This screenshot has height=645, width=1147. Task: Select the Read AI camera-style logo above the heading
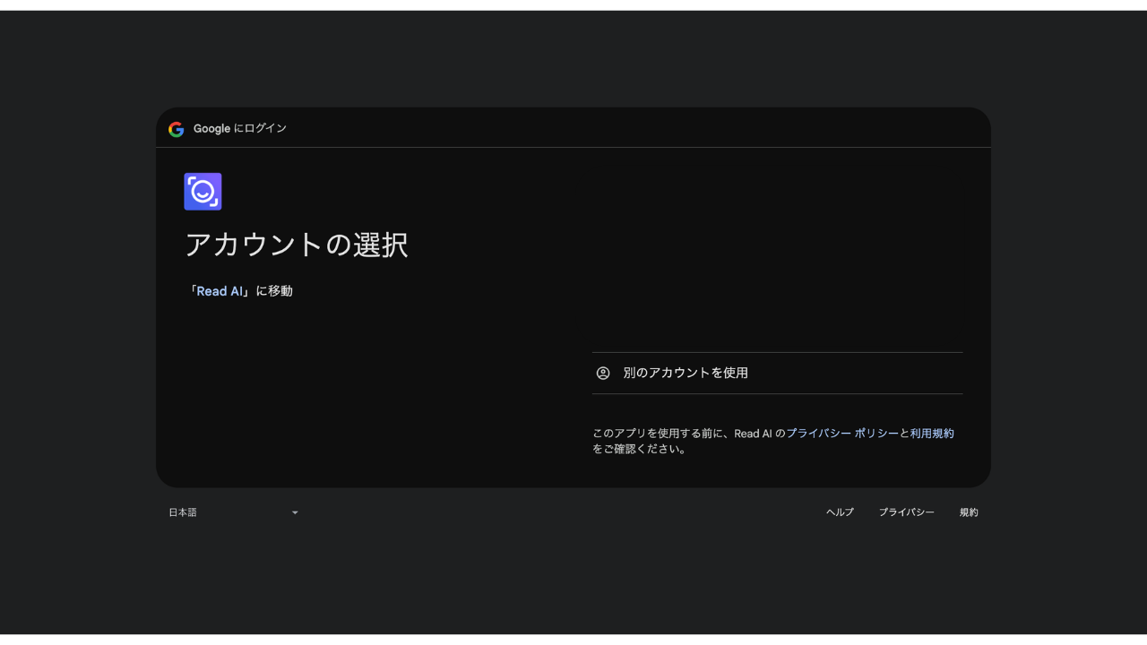(203, 191)
